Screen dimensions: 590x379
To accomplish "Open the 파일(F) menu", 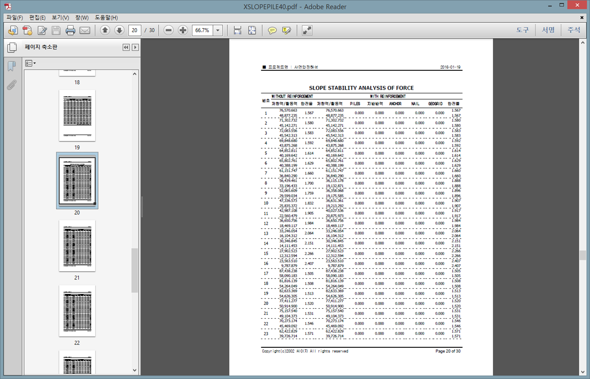I will pyautogui.click(x=14, y=18).
